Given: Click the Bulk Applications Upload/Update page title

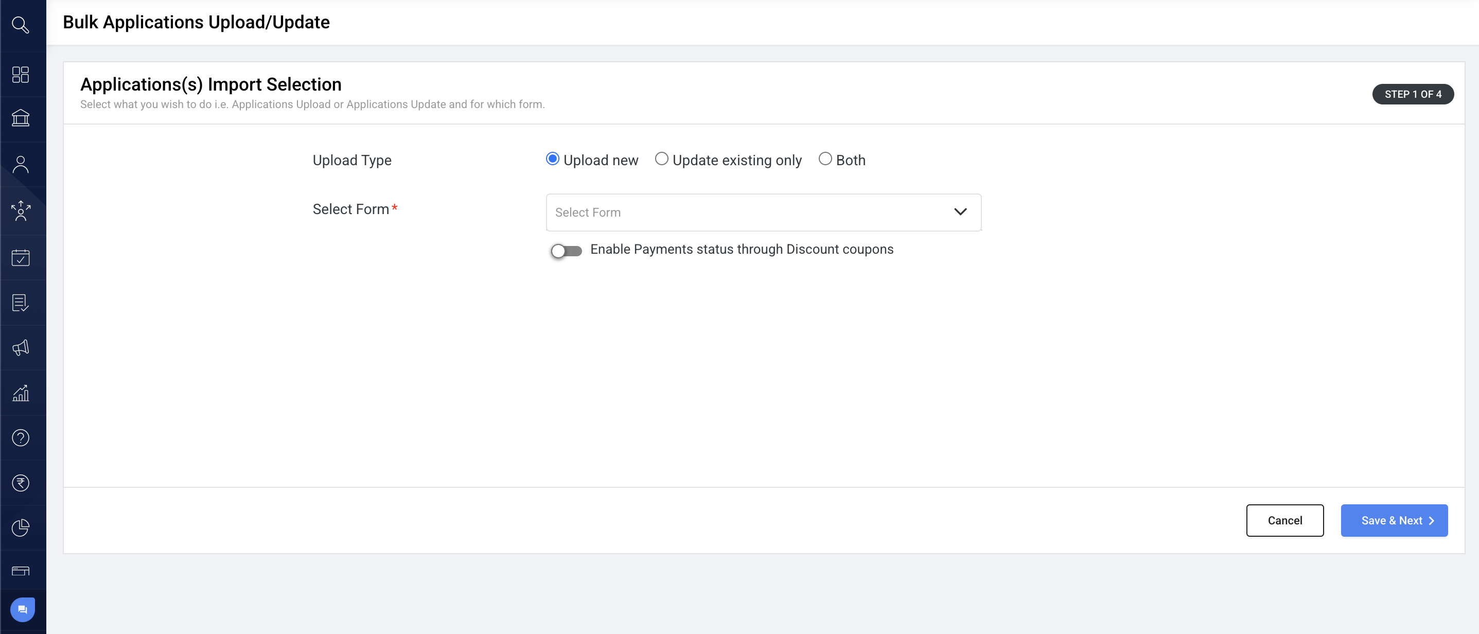Looking at the screenshot, I should click(x=197, y=22).
